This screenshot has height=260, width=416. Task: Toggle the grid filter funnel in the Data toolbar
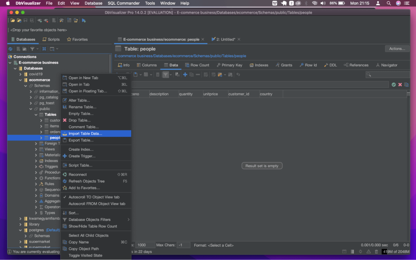[166, 74]
